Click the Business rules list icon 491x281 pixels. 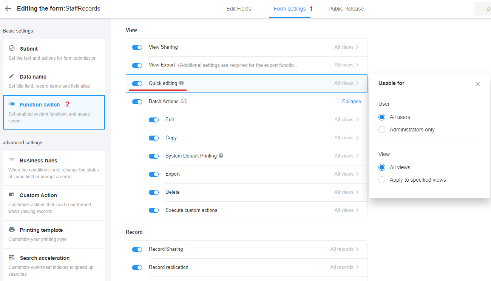click(x=12, y=160)
